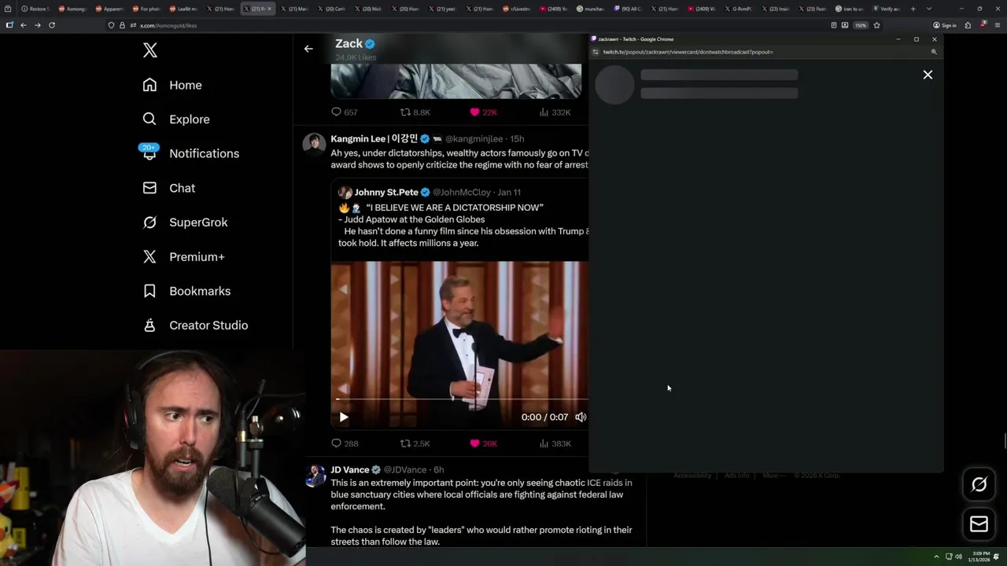Open the 3:09 PM clock in taskbar
Screen dimensions: 1007x566
(980, 557)
